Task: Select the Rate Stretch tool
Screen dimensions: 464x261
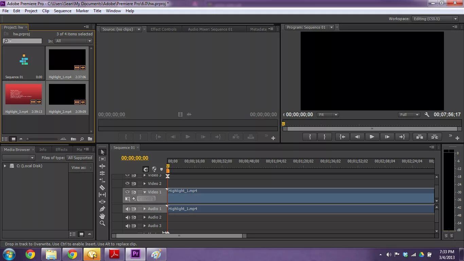Action: (x=102, y=180)
